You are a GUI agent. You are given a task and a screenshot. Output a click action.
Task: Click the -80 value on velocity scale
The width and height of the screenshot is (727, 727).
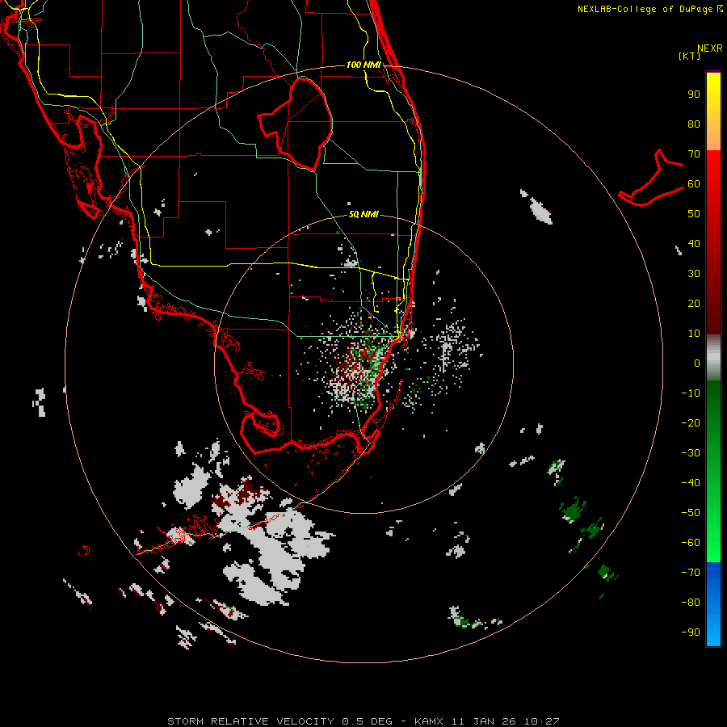pos(691,603)
